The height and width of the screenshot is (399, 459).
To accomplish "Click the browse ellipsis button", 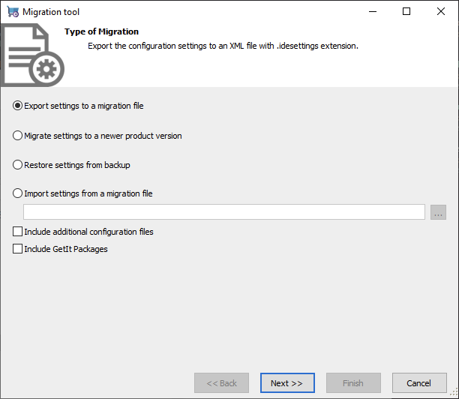I will [438, 212].
